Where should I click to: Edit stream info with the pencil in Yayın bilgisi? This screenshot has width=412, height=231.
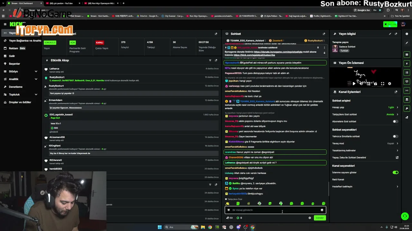click(390, 34)
